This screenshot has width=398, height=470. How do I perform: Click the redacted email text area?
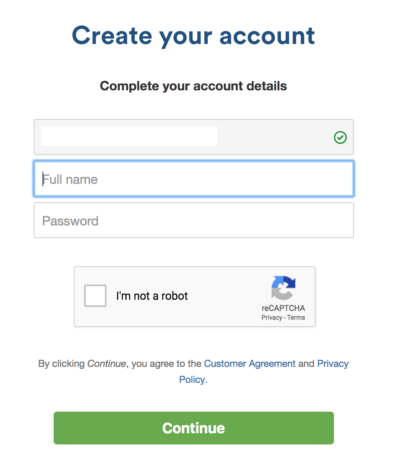(x=129, y=136)
